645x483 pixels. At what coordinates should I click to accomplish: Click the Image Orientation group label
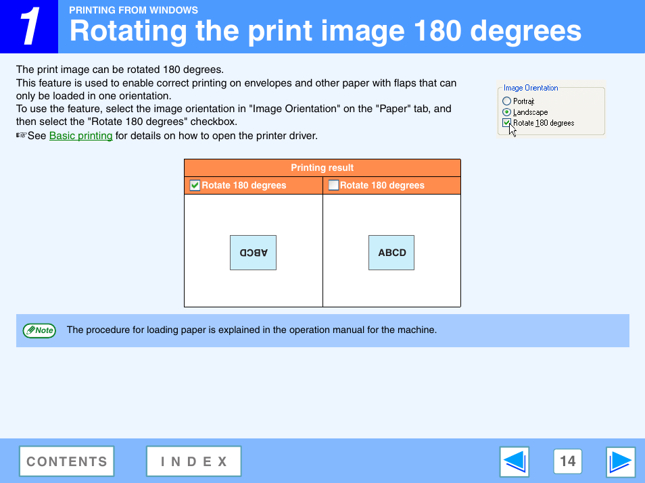coord(531,88)
